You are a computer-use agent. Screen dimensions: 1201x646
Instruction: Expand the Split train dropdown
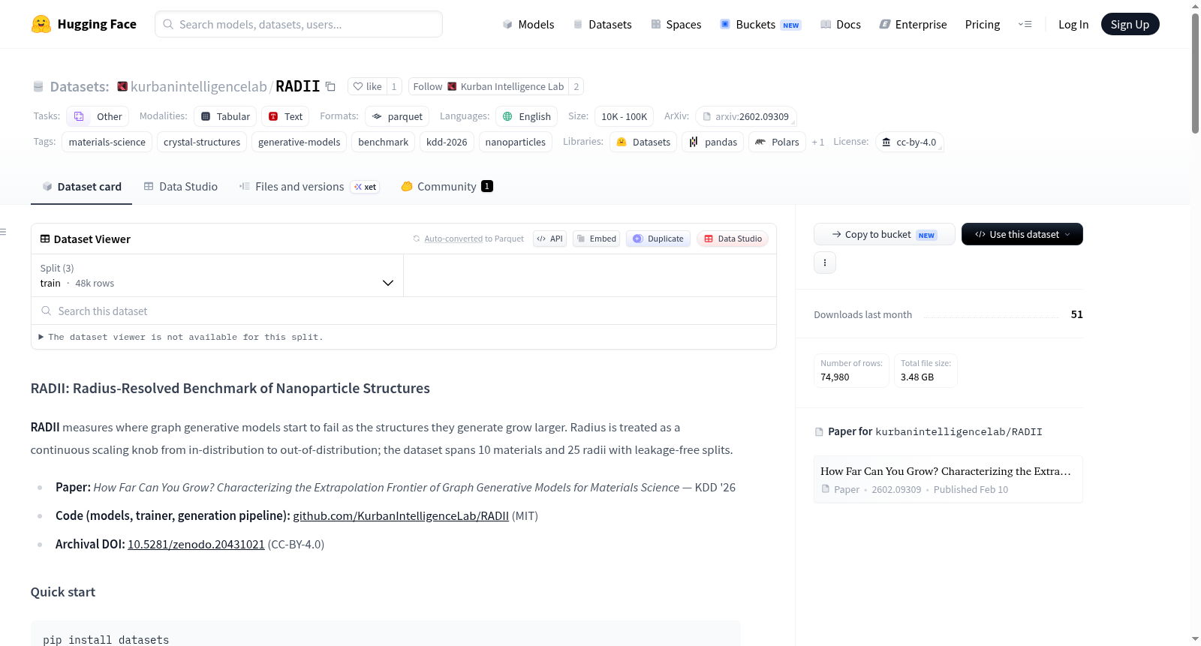(x=217, y=275)
